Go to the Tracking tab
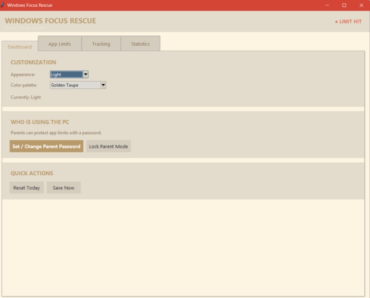The width and height of the screenshot is (370, 298). tap(101, 44)
